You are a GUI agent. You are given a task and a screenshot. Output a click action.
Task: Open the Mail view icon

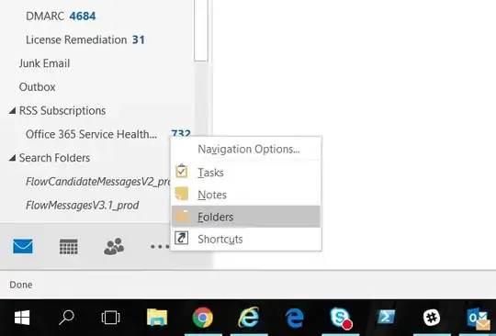(x=23, y=246)
